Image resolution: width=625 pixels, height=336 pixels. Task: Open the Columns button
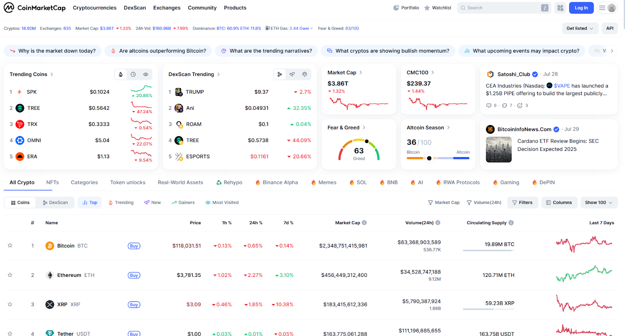click(x=559, y=203)
